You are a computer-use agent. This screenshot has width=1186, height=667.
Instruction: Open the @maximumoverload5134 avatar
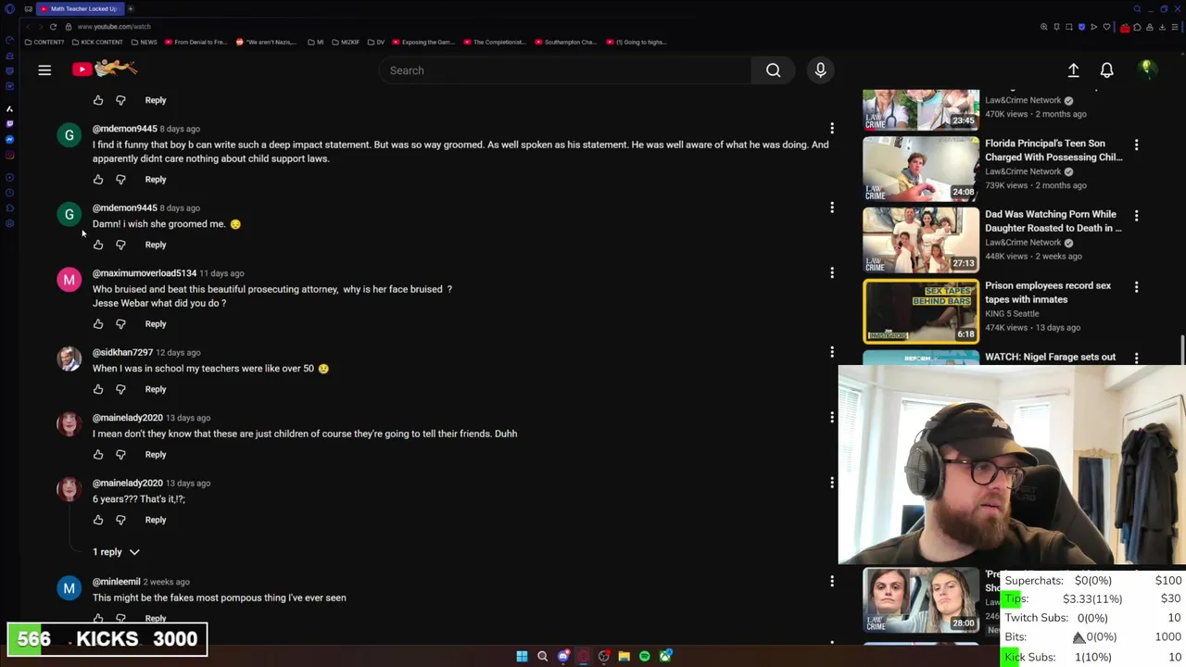pos(69,280)
